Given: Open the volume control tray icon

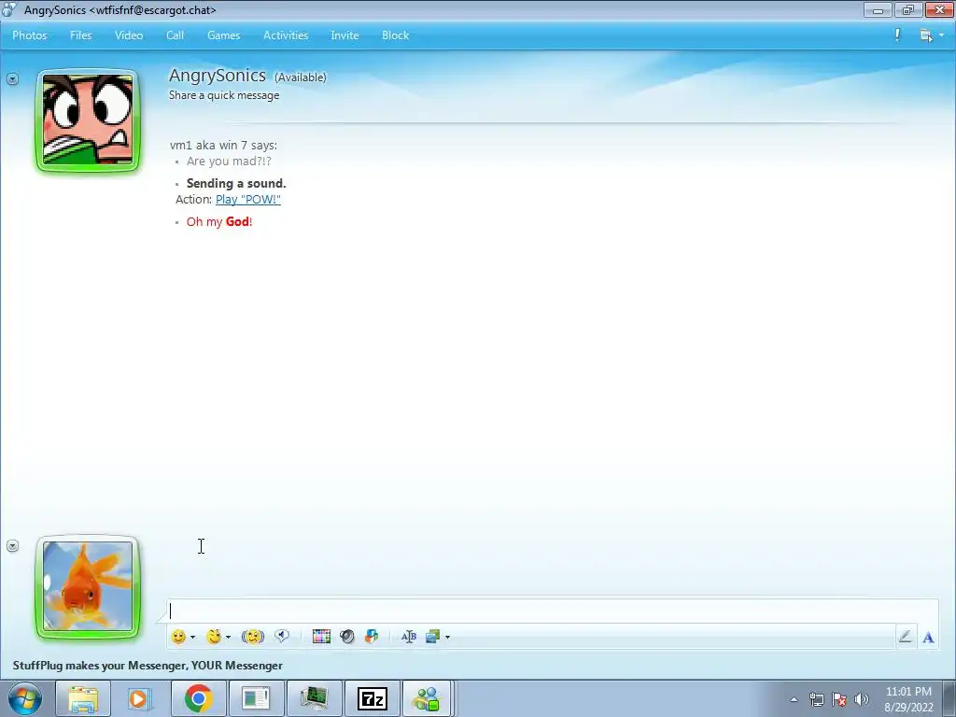Looking at the screenshot, I should [x=862, y=699].
